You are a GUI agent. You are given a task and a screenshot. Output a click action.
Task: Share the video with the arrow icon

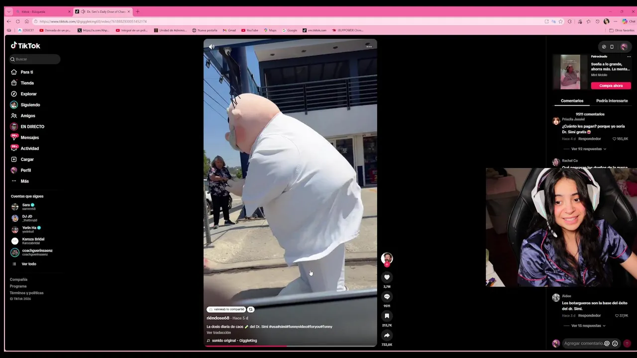pyautogui.click(x=387, y=335)
